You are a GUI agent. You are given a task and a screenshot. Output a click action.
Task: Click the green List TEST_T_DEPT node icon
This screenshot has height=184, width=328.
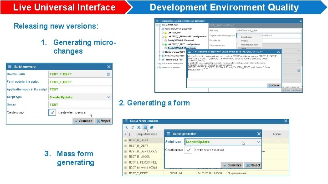(x=166, y=45)
